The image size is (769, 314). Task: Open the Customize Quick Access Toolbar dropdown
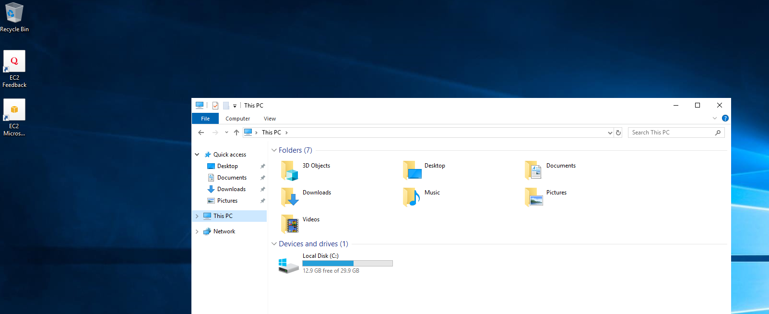click(x=235, y=106)
